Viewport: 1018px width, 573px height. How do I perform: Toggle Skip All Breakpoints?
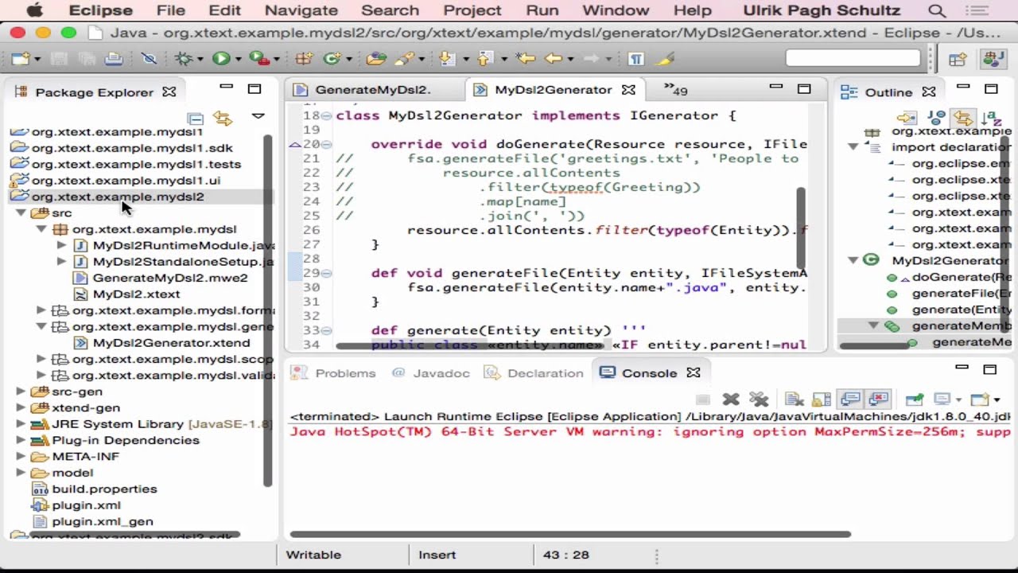click(x=149, y=59)
